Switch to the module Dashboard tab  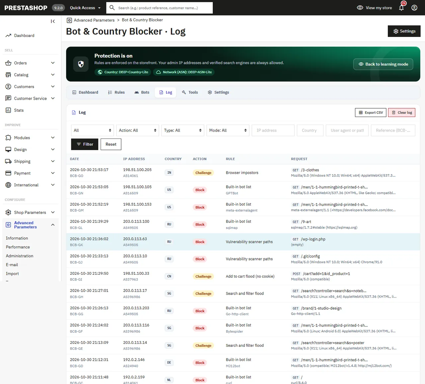tap(85, 92)
